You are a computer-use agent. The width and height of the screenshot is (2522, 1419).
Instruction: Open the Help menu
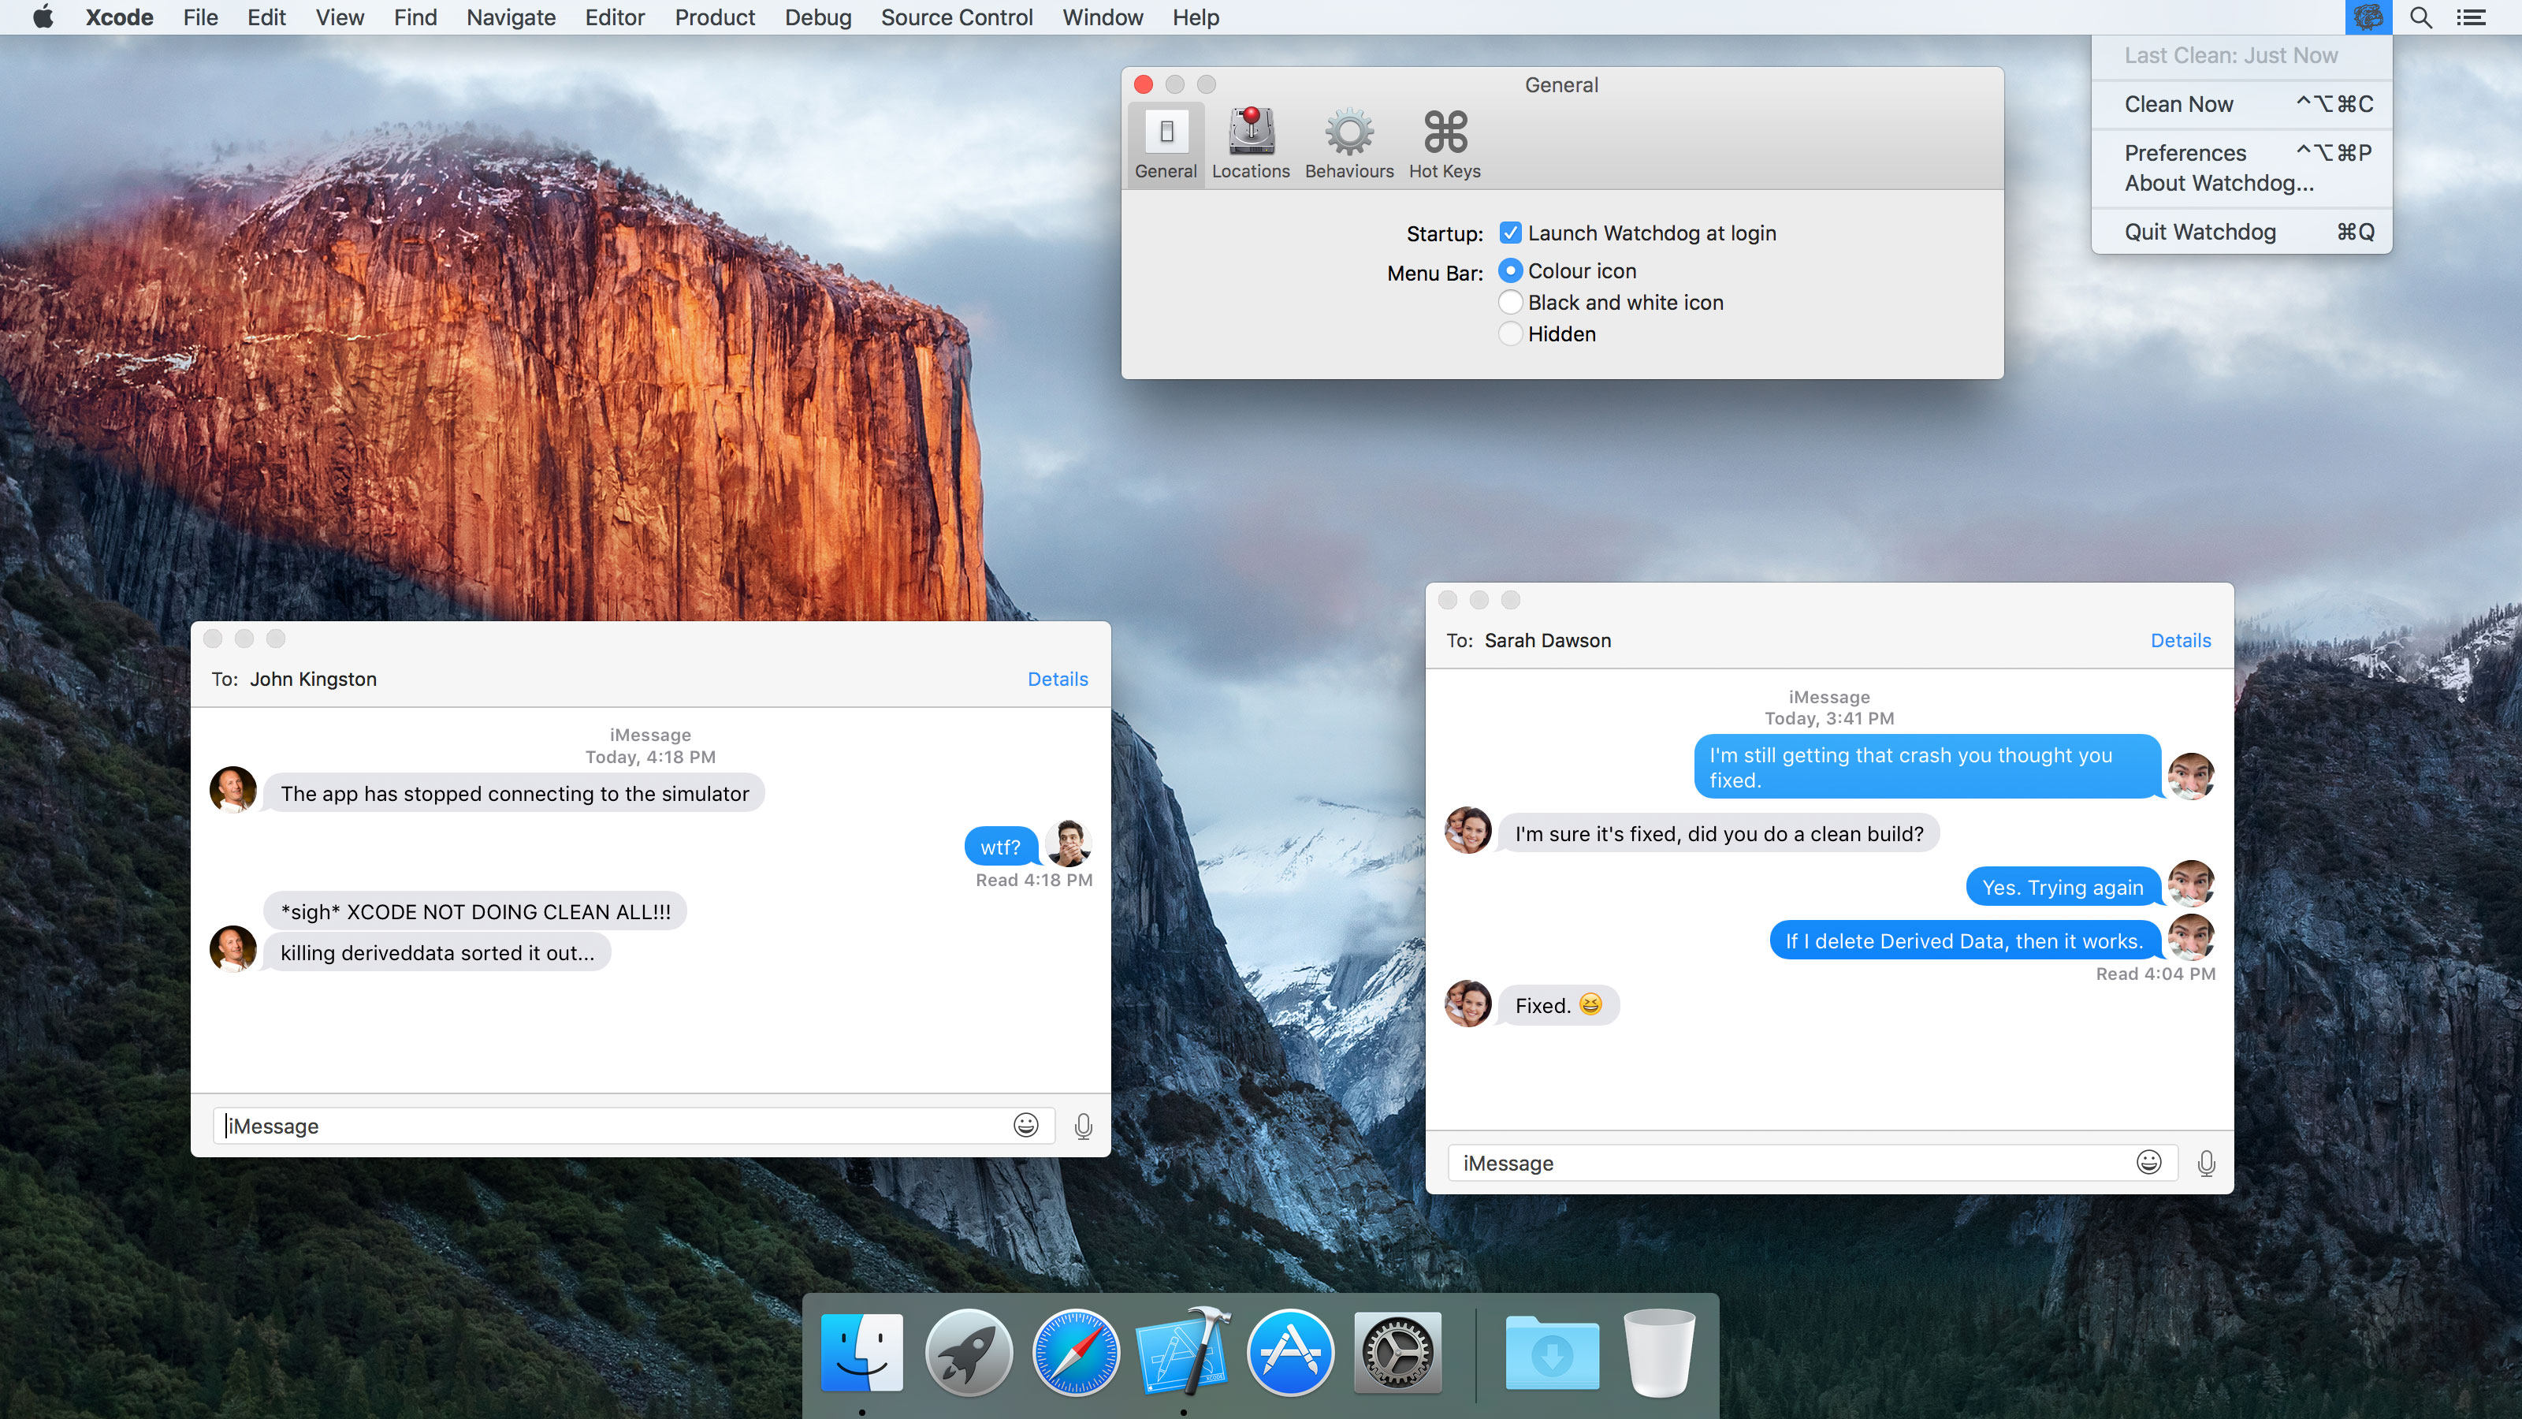1196,17
